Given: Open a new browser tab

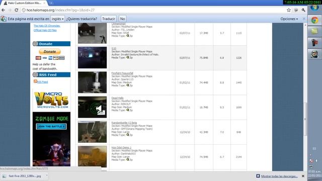Looking at the screenshot, I should click(51, 3).
